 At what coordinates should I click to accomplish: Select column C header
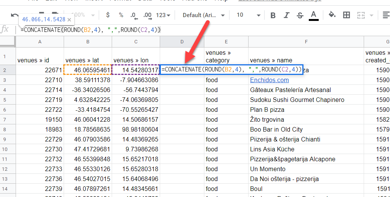(x=136, y=42)
